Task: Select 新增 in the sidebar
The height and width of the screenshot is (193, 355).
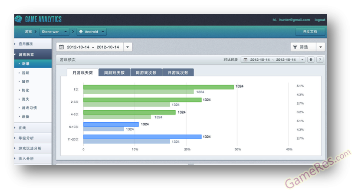Action: 33,64
